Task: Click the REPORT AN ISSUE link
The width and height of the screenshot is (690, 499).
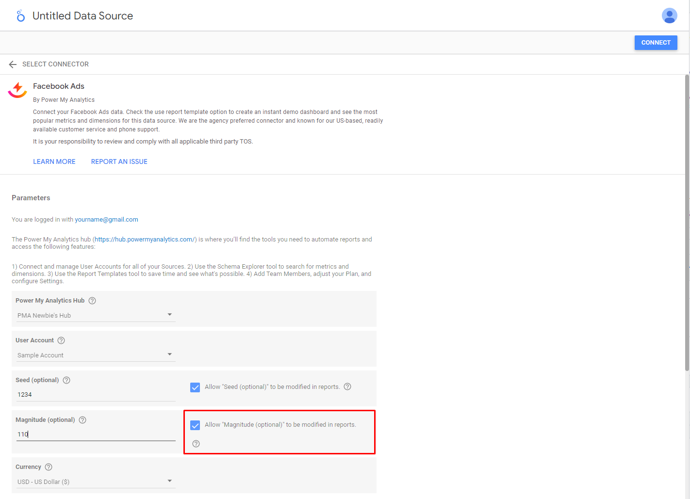Action: 119,161
